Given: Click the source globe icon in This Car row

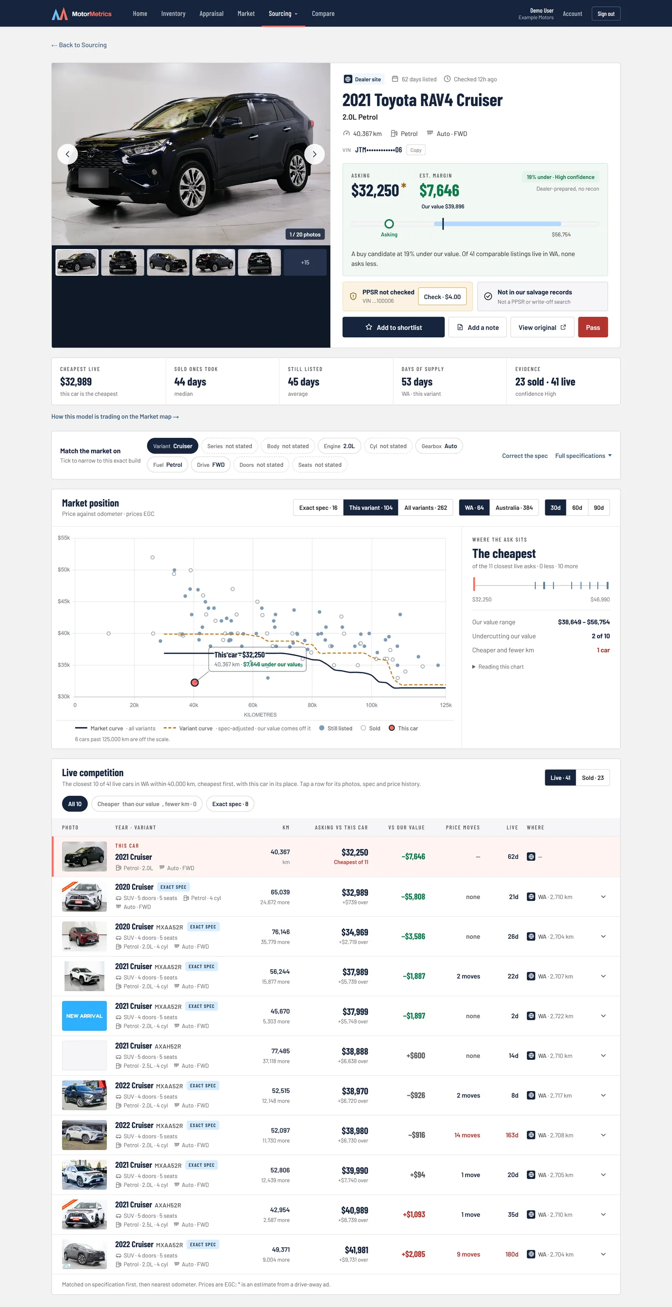Looking at the screenshot, I should [x=531, y=857].
